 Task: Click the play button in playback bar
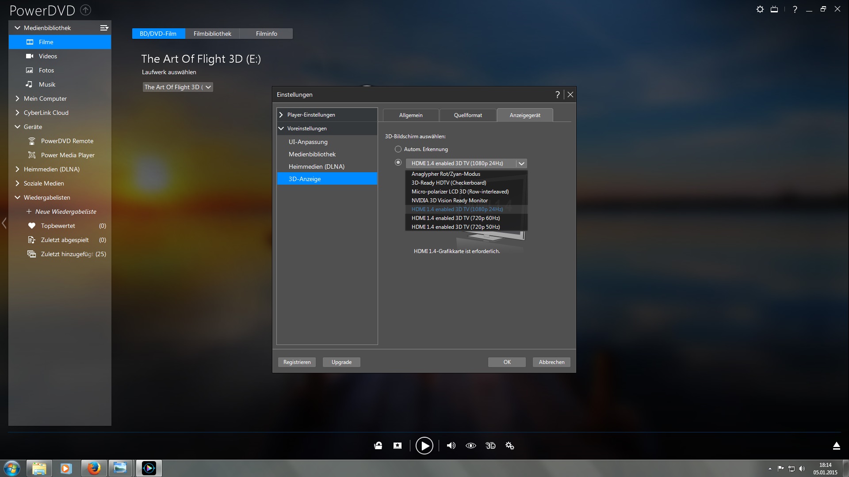(424, 446)
